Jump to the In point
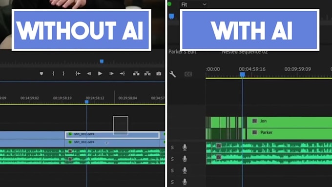Image resolution: width=332 pixels, height=187 pixels. point(78,74)
